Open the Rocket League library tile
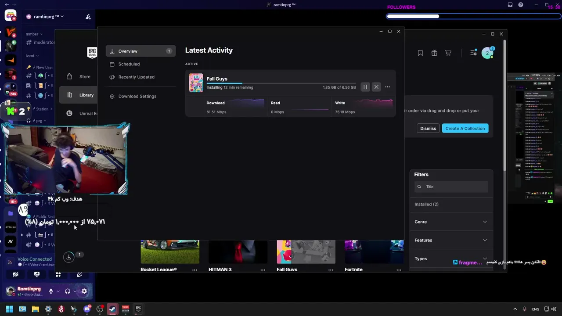This screenshot has width=562, height=316. [170, 252]
